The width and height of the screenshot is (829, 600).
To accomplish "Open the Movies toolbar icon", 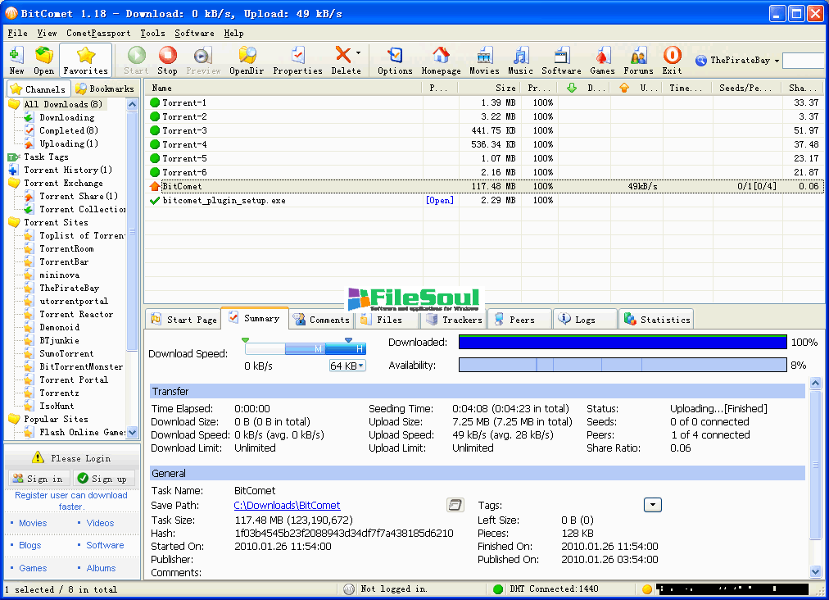I will (x=484, y=61).
